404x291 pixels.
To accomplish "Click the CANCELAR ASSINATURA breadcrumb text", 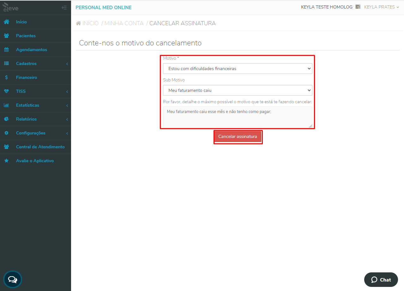I will point(183,23).
